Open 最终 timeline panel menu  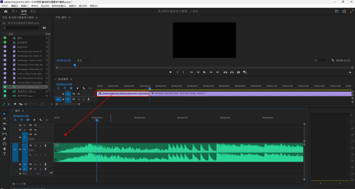pyautogui.click(x=23, y=111)
